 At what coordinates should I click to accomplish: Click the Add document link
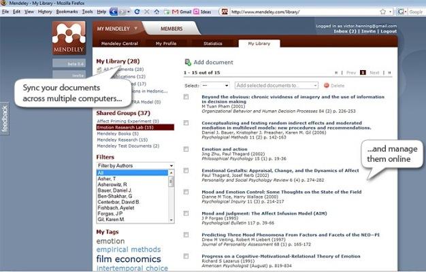point(213,63)
